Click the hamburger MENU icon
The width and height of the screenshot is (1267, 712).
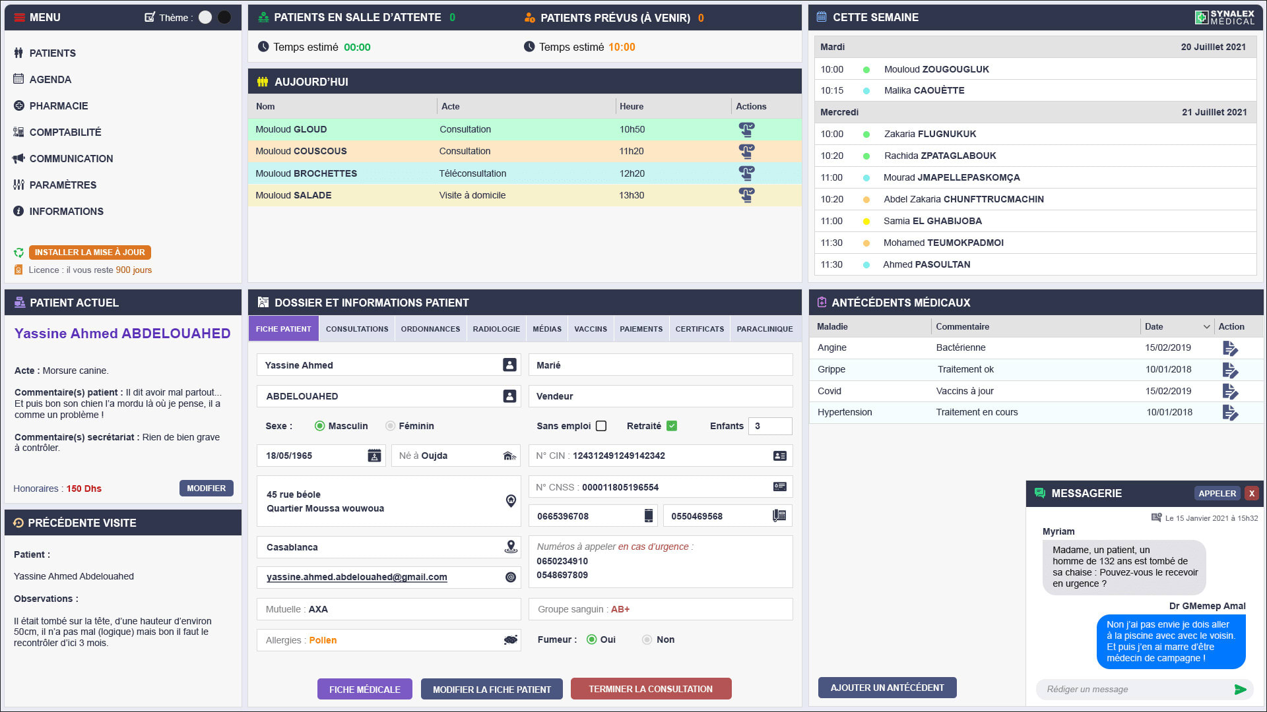tap(20, 18)
